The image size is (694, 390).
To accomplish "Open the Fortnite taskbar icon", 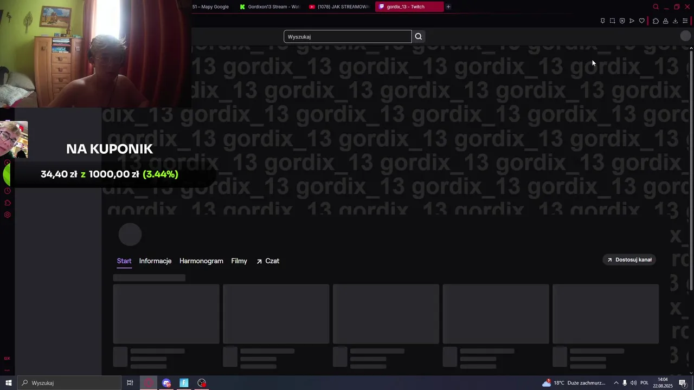I will click(184, 383).
